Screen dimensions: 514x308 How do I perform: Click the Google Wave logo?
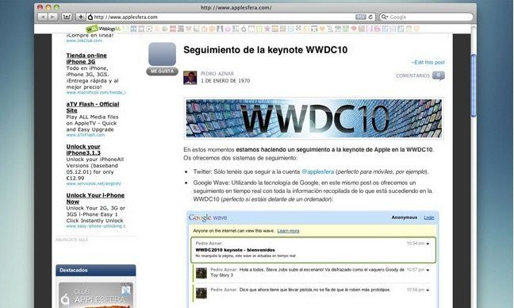(x=208, y=218)
